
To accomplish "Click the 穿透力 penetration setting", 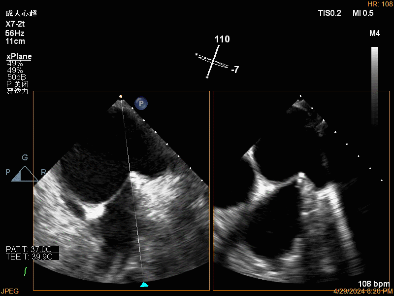I will (x=17, y=91).
